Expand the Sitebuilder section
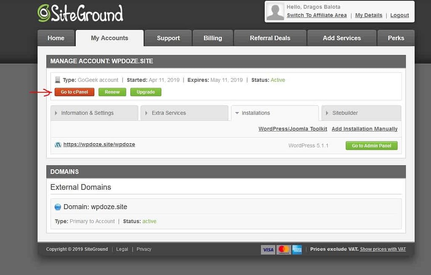 [x=361, y=113]
